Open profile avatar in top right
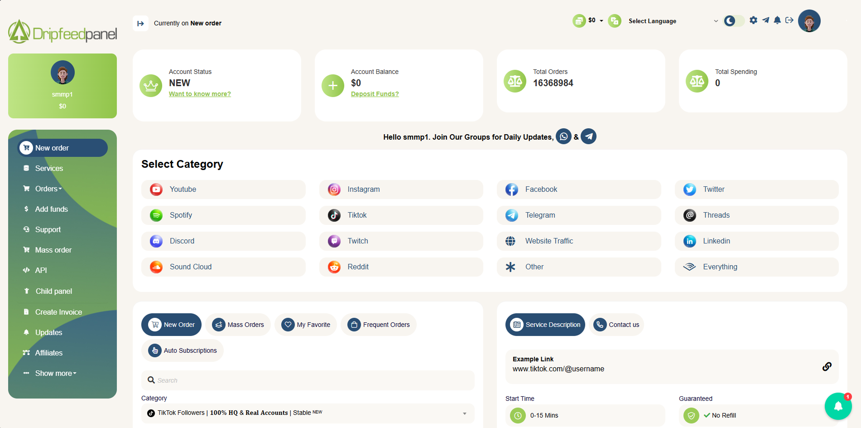The width and height of the screenshot is (861, 428). 809,21
